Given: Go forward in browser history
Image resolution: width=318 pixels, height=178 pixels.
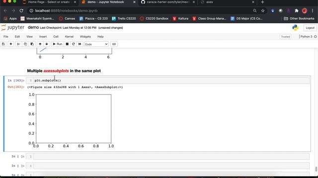Looking at the screenshot, I should click(x=13, y=11).
